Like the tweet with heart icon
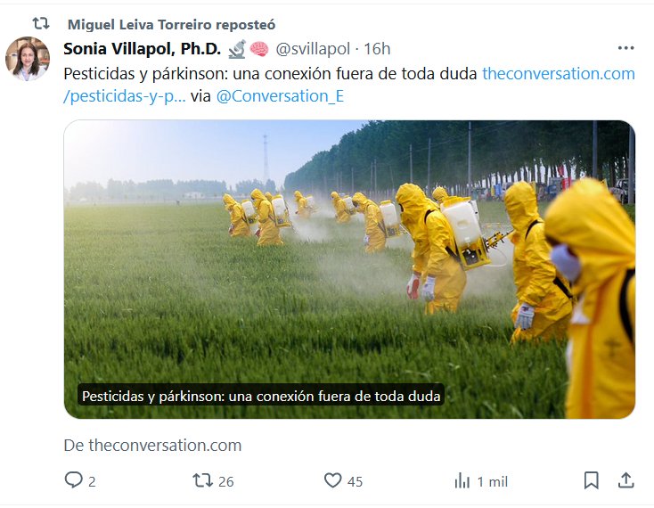The width and height of the screenshot is (654, 508). [x=333, y=480]
